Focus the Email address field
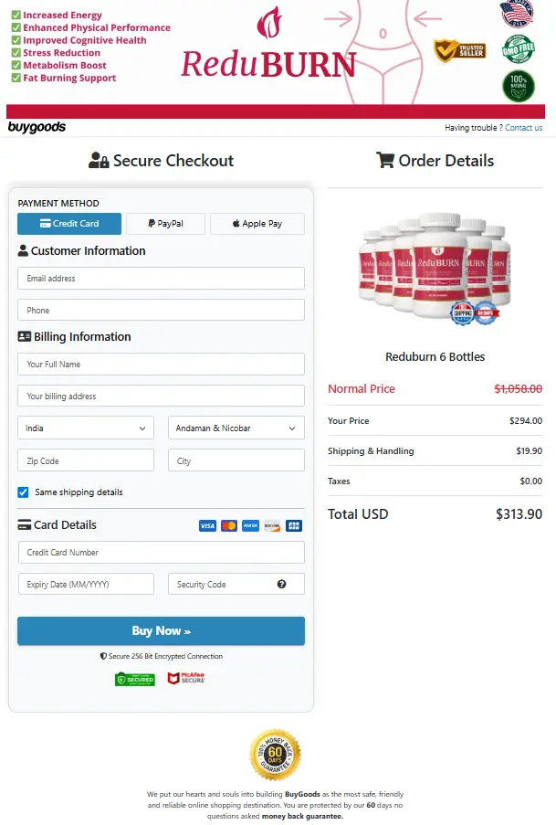Screen dimensions: 556x825 [161, 279]
